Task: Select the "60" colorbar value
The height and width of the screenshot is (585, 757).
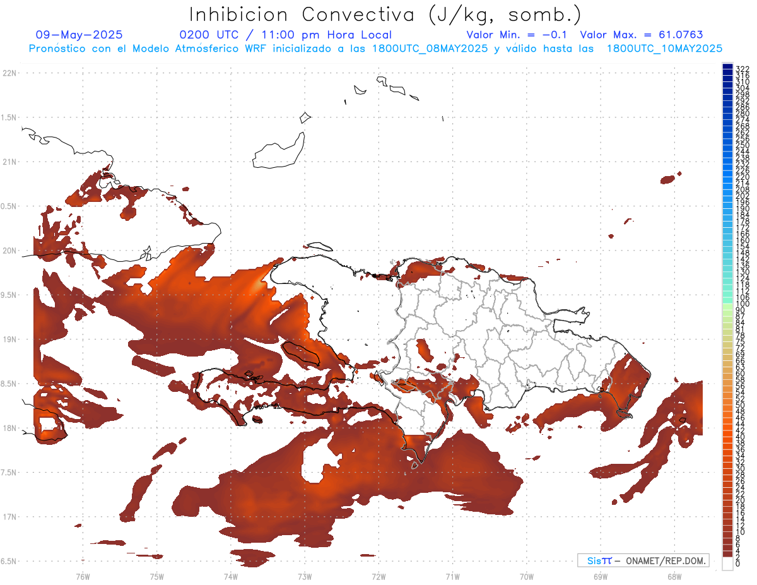Action: (741, 373)
